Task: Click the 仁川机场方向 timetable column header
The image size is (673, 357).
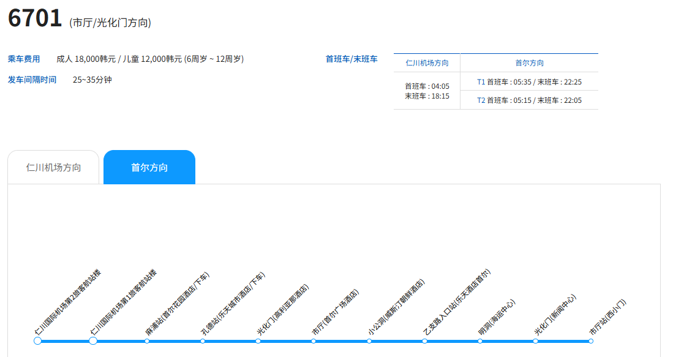Action: point(427,63)
